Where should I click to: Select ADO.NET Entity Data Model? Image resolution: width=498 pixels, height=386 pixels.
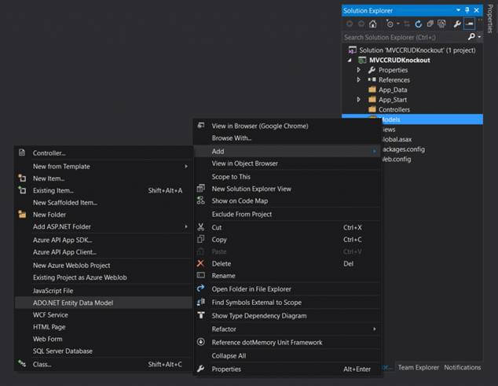[x=73, y=303]
